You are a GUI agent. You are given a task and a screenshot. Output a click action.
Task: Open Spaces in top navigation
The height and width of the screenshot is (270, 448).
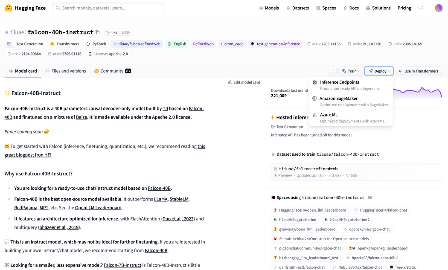326,8
